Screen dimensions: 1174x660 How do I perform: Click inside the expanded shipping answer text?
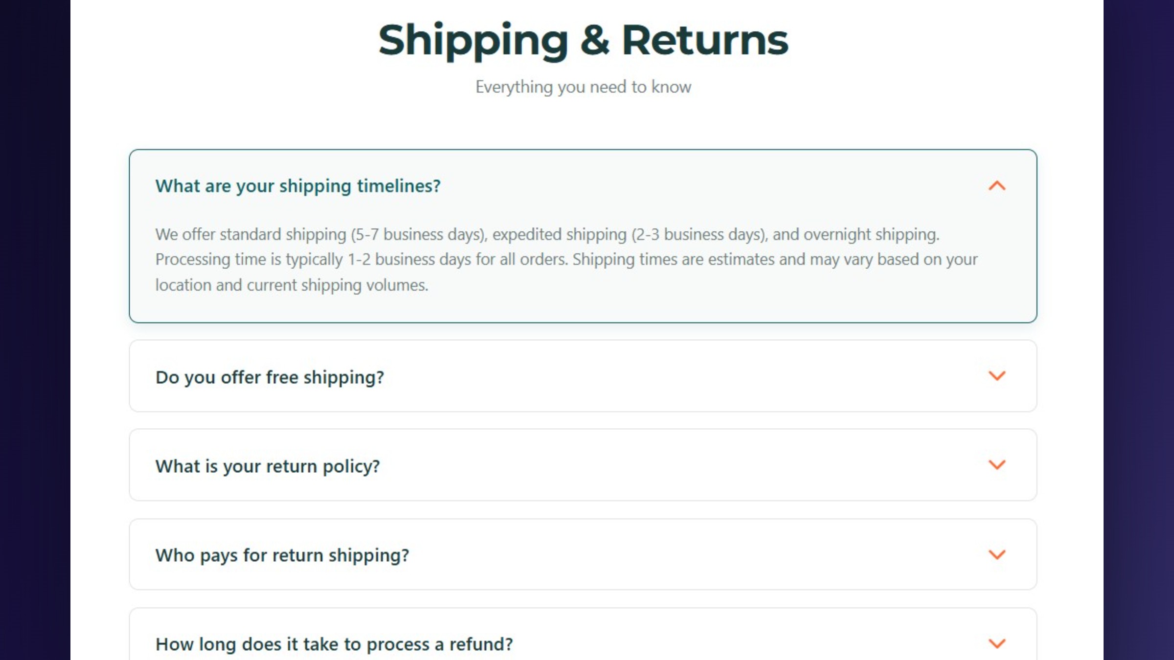click(563, 259)
